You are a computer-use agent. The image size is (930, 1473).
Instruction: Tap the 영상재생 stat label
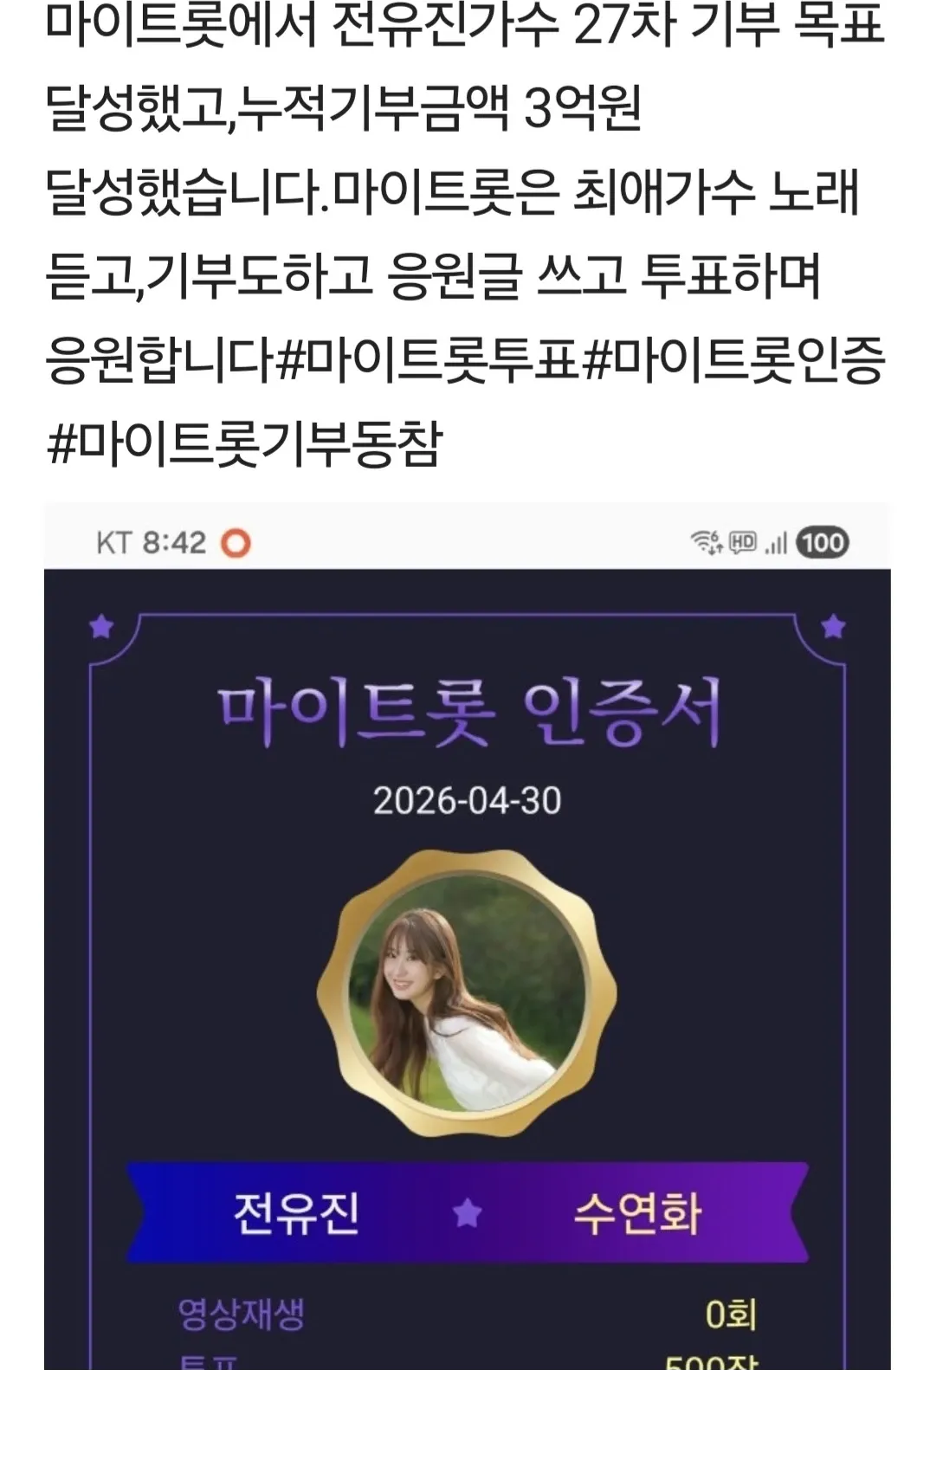(x=241, y=1314)
